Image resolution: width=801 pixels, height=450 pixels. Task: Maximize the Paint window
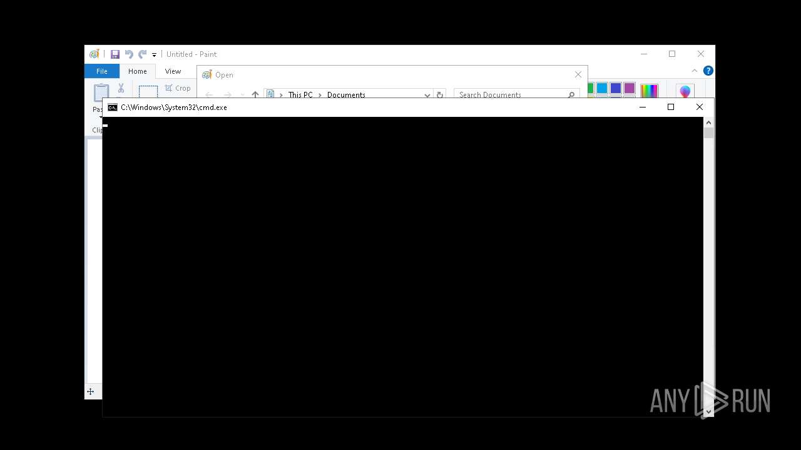tap(672, 54)
